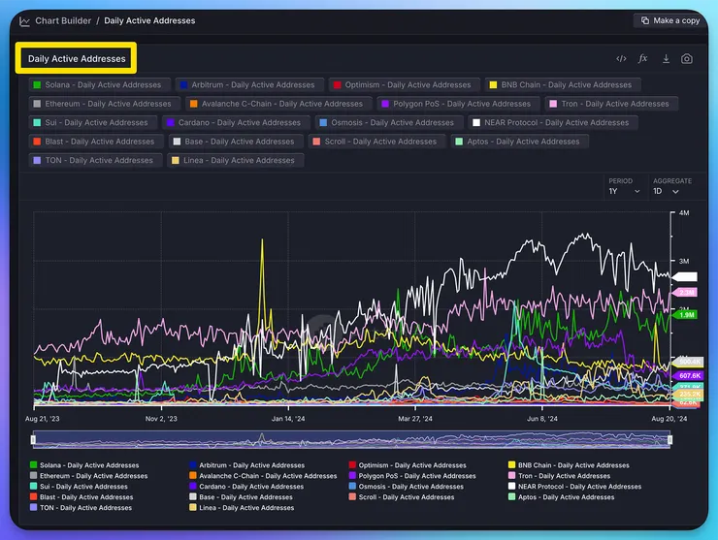Image resolution: width=718 pixels, height=540 pixels.
Task: Click Blast entry in bottom legend
Action: (x=82, y=497)
